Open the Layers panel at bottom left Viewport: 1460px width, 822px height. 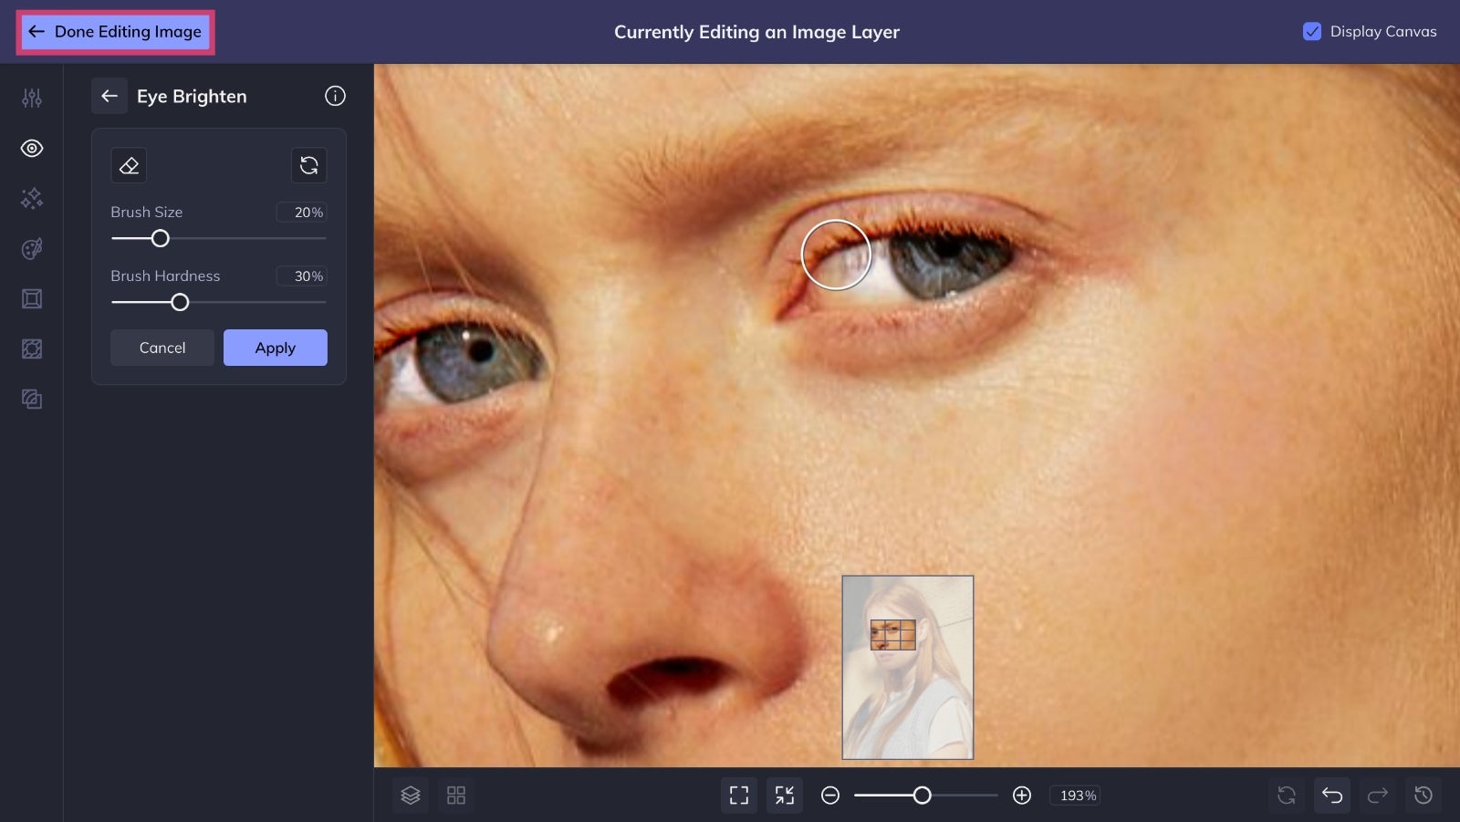coord(411,795)
